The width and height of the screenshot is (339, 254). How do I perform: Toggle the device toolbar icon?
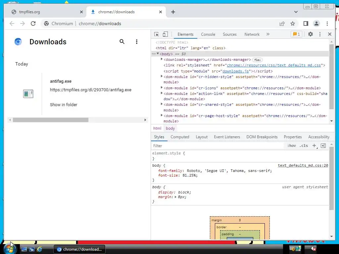pos(165,34)
